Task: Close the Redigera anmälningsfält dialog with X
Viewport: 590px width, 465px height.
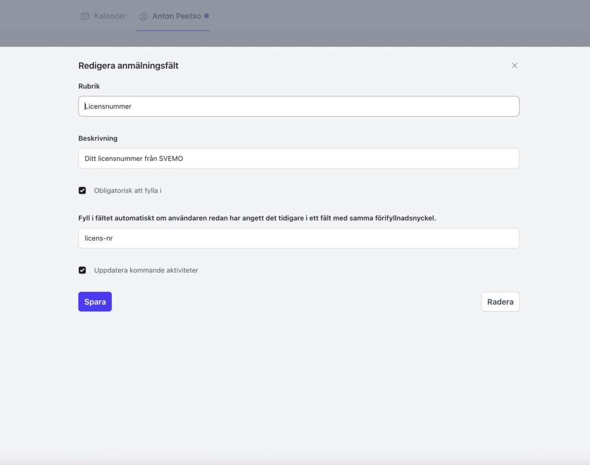Action: pos(515,66)
